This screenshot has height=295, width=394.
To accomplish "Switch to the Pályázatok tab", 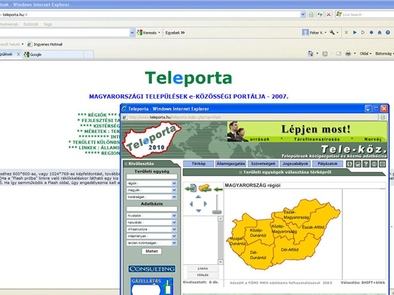I will [328, 164].
